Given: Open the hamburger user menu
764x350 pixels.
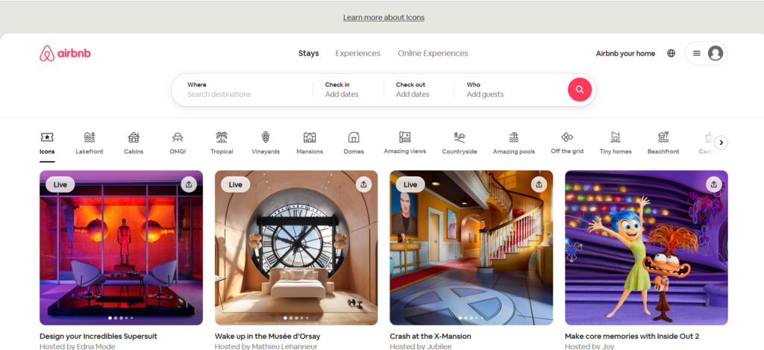Looking at the screenshot, I should 697,54.
